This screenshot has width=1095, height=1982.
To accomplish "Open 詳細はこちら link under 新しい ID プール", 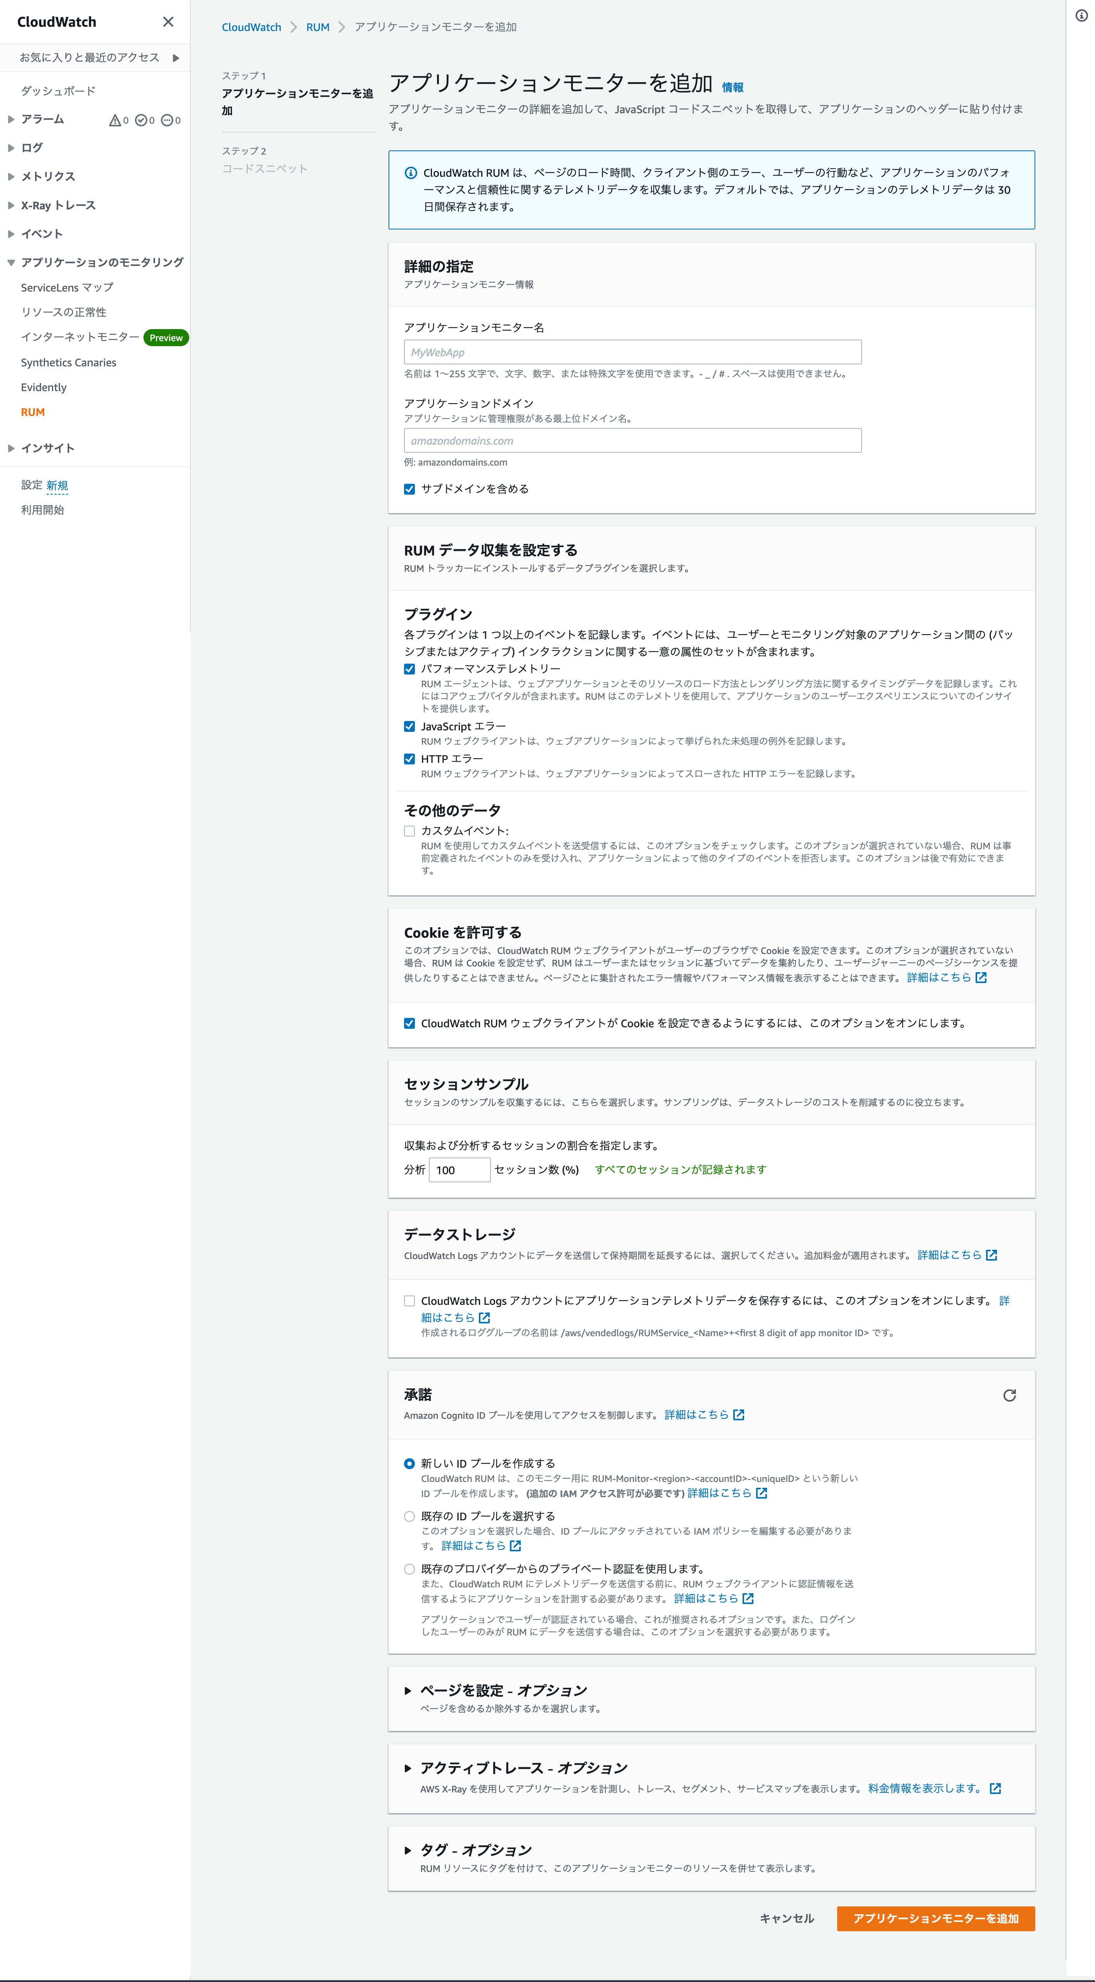I will click(727, 1493).
